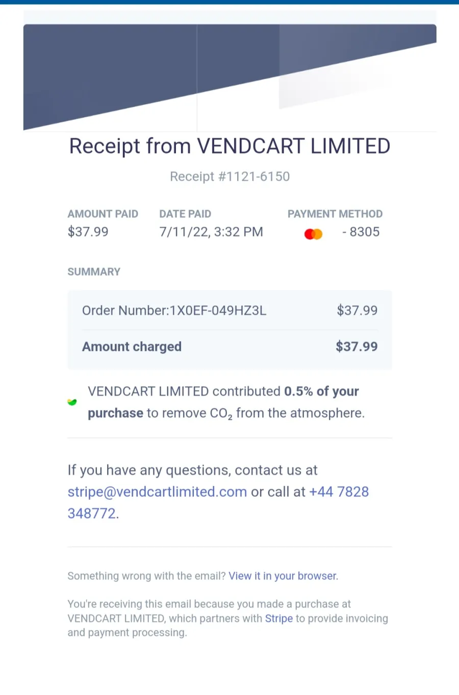This screenshot has height=695, width=459.
Task: Click the SUMMARY section label
Action: [x=94, y=272]
